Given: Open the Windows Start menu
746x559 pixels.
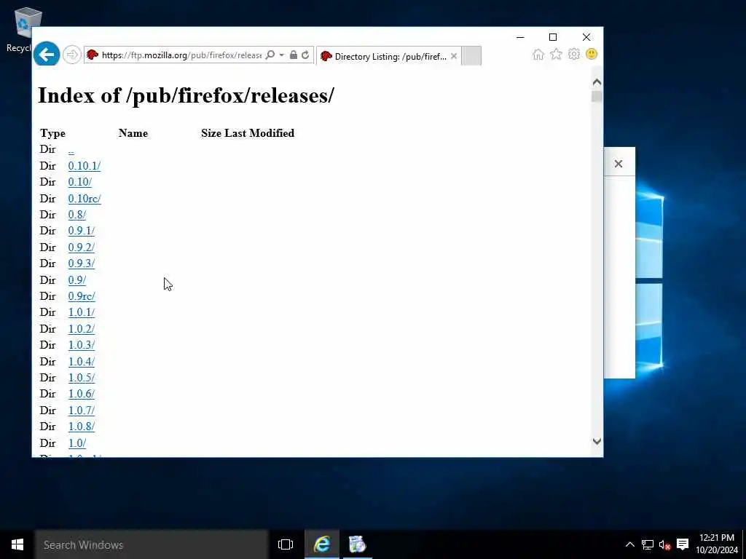Looking at the screenshot, I should [17, 544].
